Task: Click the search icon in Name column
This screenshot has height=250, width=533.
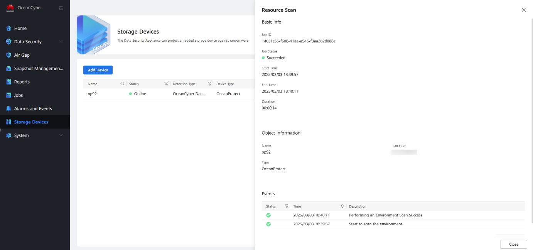Action: [x=122, y=84]
